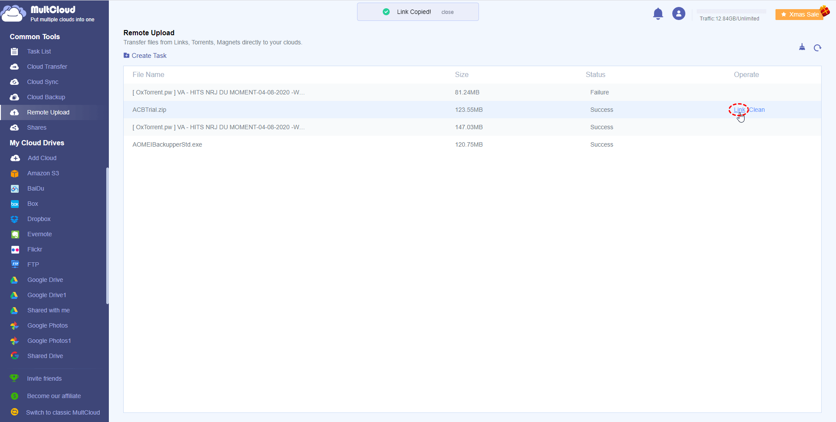Open Become our affiliate

[54, 396]
